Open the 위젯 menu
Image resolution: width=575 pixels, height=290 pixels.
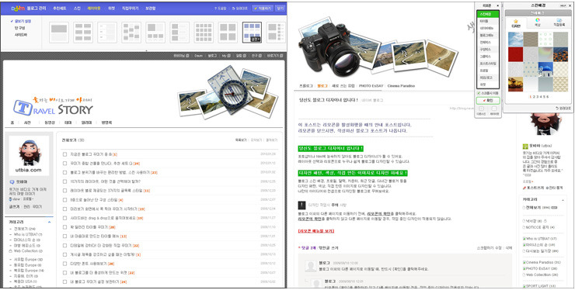click(111, 8)
